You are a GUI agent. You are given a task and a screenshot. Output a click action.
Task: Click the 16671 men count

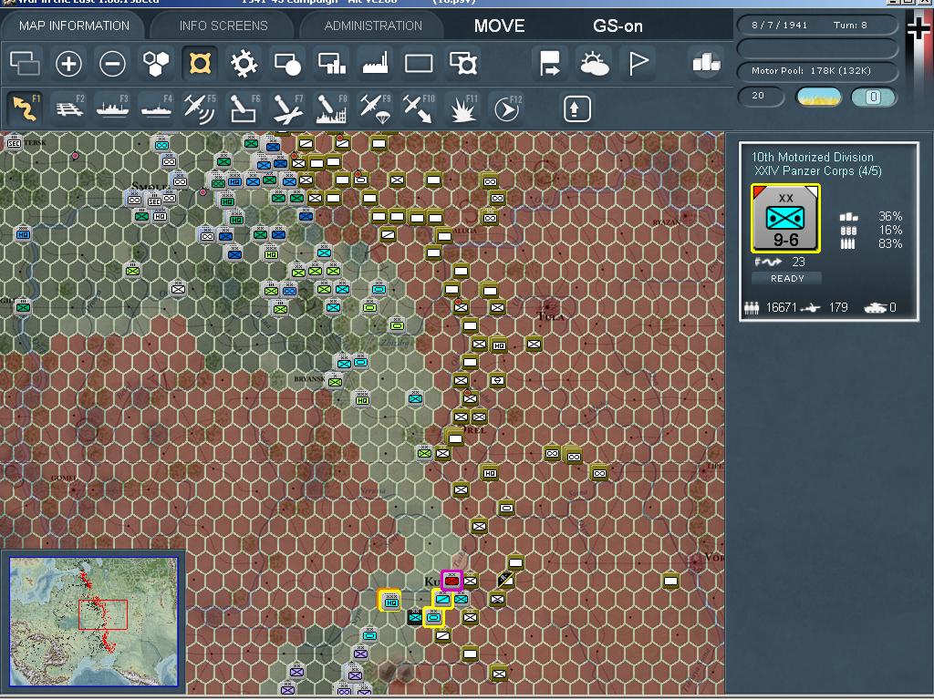tap(781, 307)
